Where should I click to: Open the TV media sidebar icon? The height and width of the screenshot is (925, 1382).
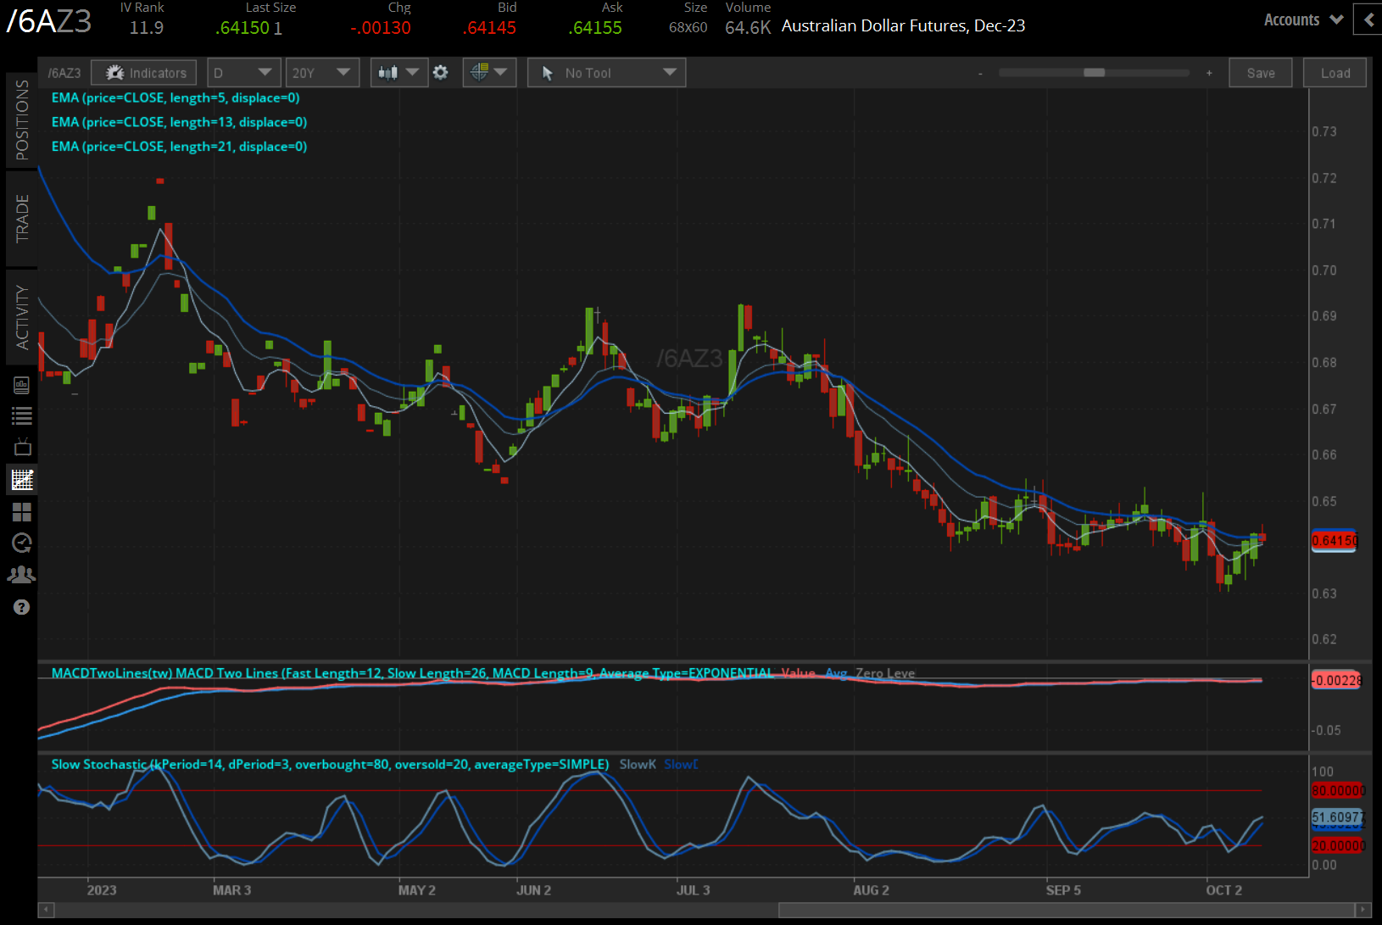pyautogui.click(x=22, y=447)
